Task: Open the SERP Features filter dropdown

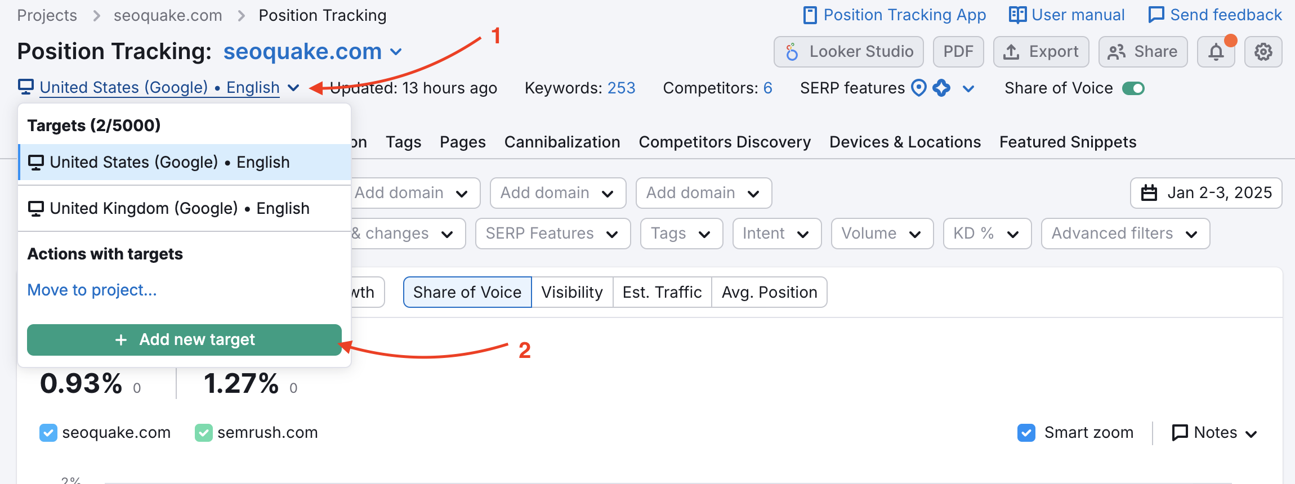Action: [553, 234]
